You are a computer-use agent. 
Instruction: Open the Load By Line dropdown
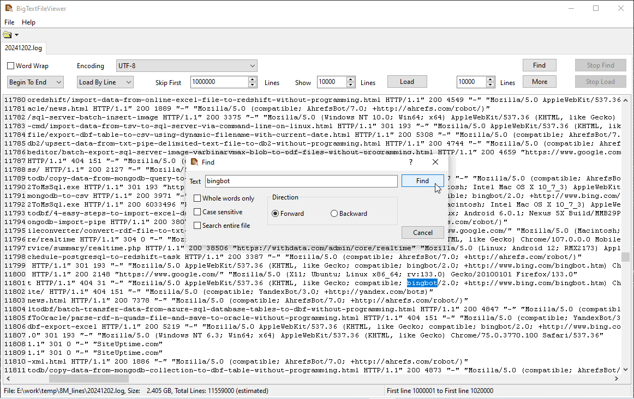128,82
